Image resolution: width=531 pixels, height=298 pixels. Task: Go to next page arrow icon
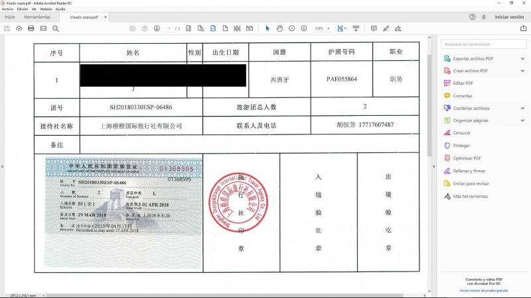pos(157,28)
